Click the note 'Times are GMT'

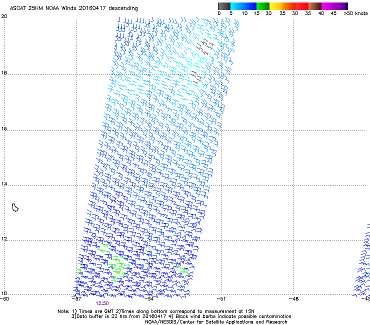(96, 311)
